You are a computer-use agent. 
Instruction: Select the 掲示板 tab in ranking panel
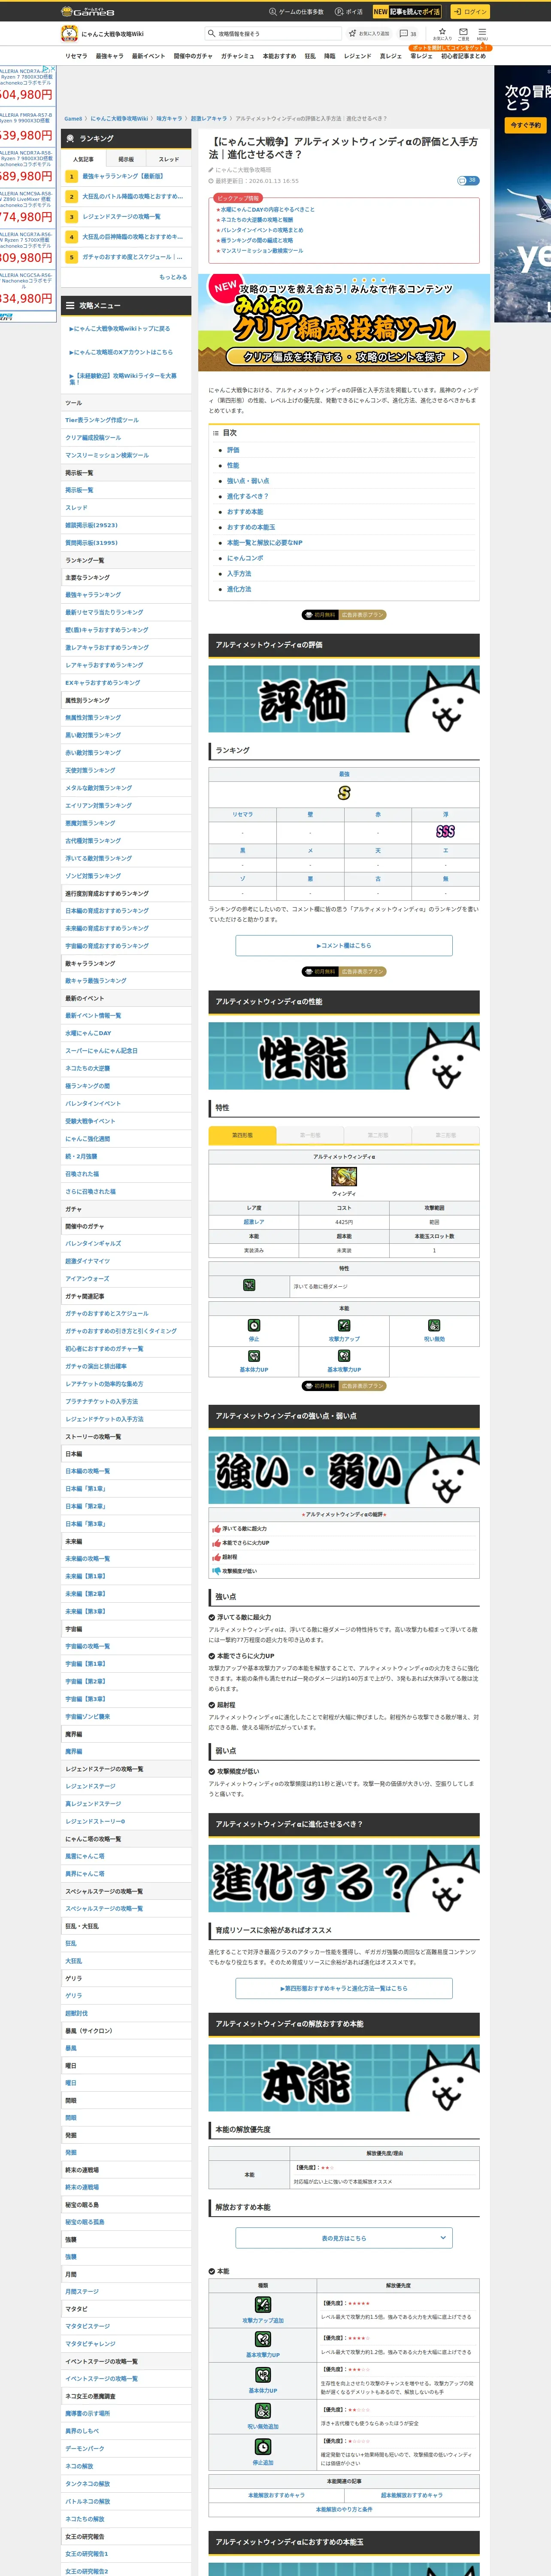pyautogui.click(x=126, y=159)
